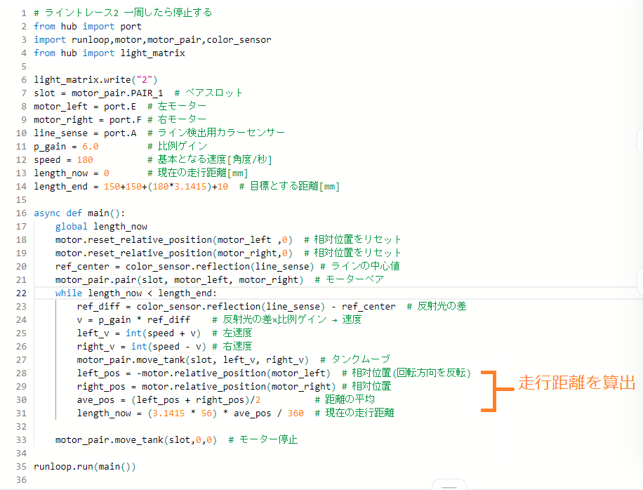Click line number 22 in the gutter
The height and width of the screenshot is (490, 643).
click(x=21, y=293)
